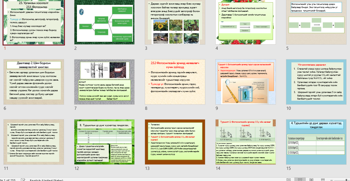Select slide 6 titled Даалгавар 2
The height and width of the screenshot is (181, 350).
pyautogui.click(x=33, y=82)
